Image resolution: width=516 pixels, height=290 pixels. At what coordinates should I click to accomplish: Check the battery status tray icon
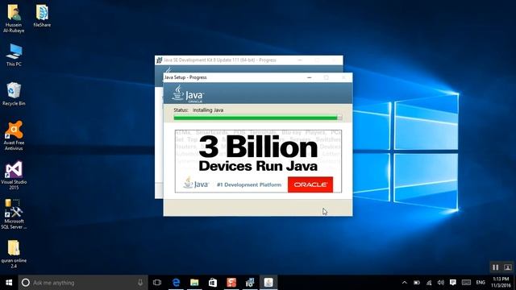[x=417, y=283]
